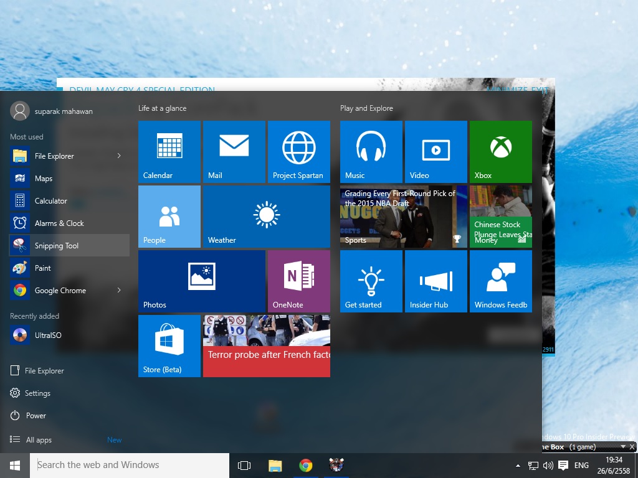Click the Play and Explore group title
Viewport: 638px width, 478px height.
[366, 108]
